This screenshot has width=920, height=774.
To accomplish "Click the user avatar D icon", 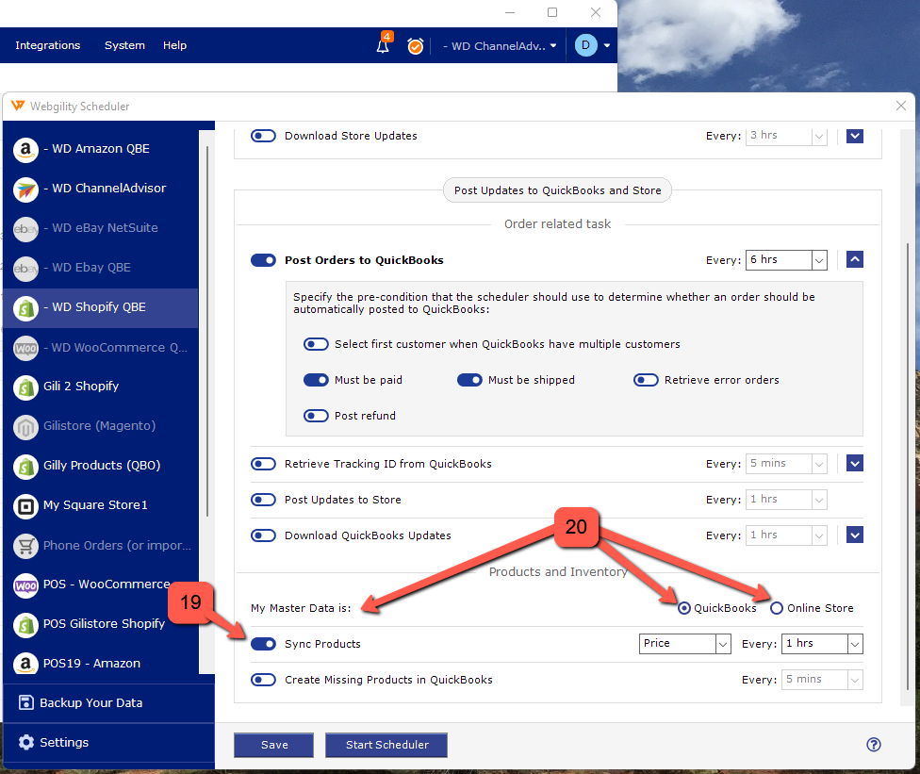I will [585, 45].
